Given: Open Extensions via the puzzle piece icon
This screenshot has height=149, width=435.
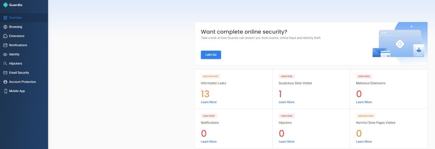Looking at the screenshot, I should tap(5, 36).
